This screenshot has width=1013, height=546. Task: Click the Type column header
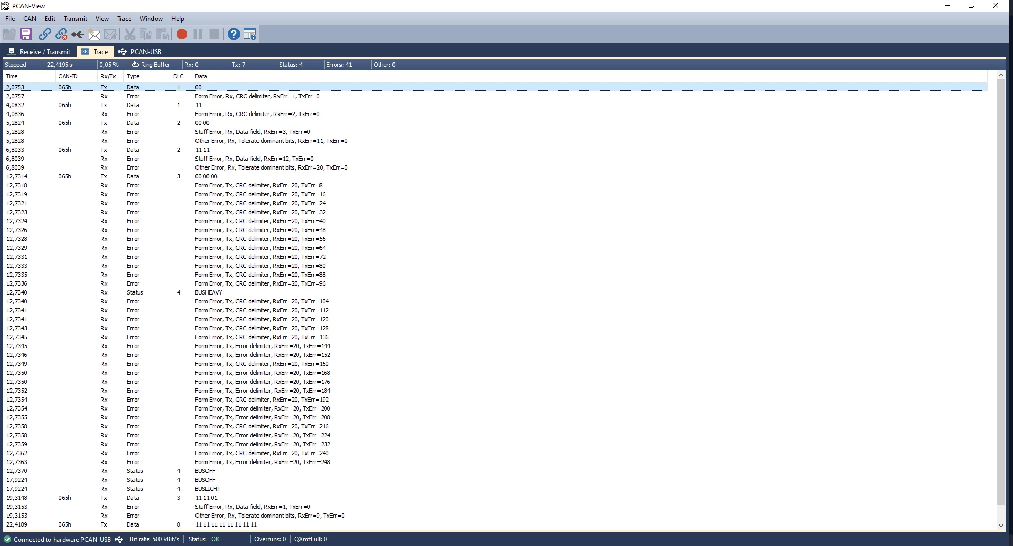click(144, 76)
